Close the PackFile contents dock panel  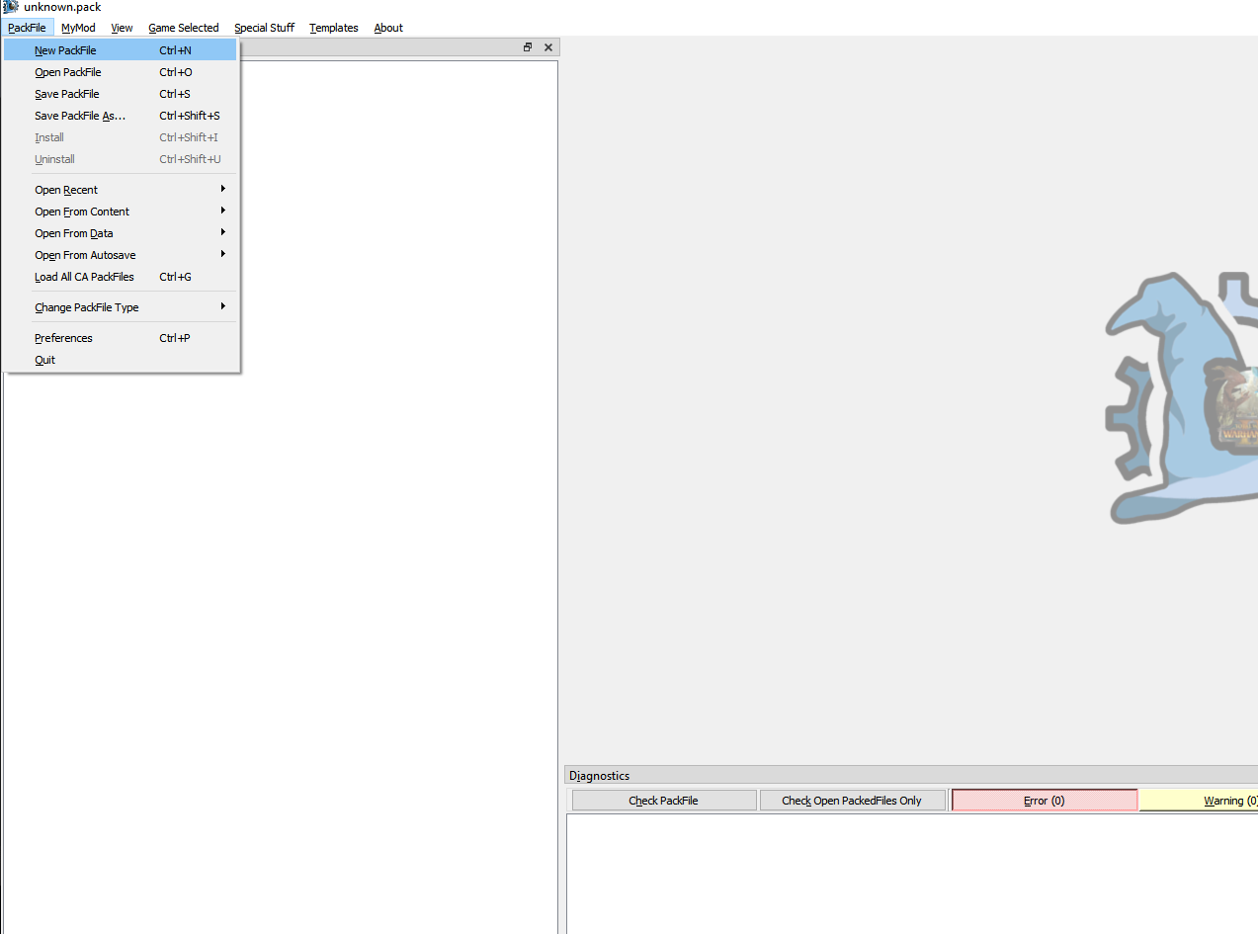[x=548, y=47]
